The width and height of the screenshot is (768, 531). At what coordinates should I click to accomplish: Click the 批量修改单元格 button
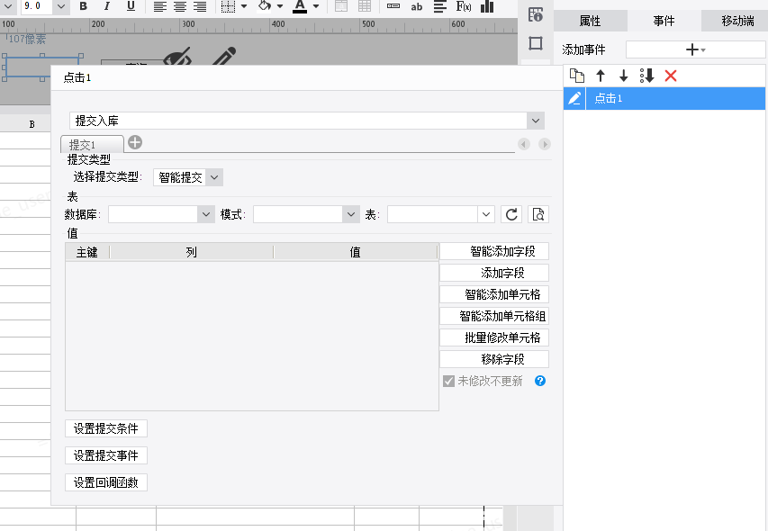point(494,337)
